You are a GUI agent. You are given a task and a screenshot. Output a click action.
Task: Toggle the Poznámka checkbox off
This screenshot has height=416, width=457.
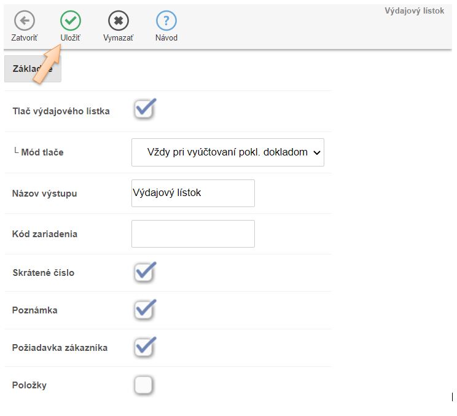(x=144, y=310)
